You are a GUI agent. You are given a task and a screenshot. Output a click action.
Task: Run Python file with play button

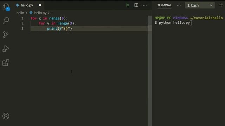click(128, 5)
